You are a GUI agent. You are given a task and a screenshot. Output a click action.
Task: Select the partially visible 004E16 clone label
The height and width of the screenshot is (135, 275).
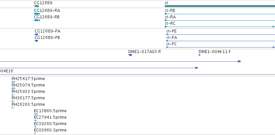[x=6, y=71]
